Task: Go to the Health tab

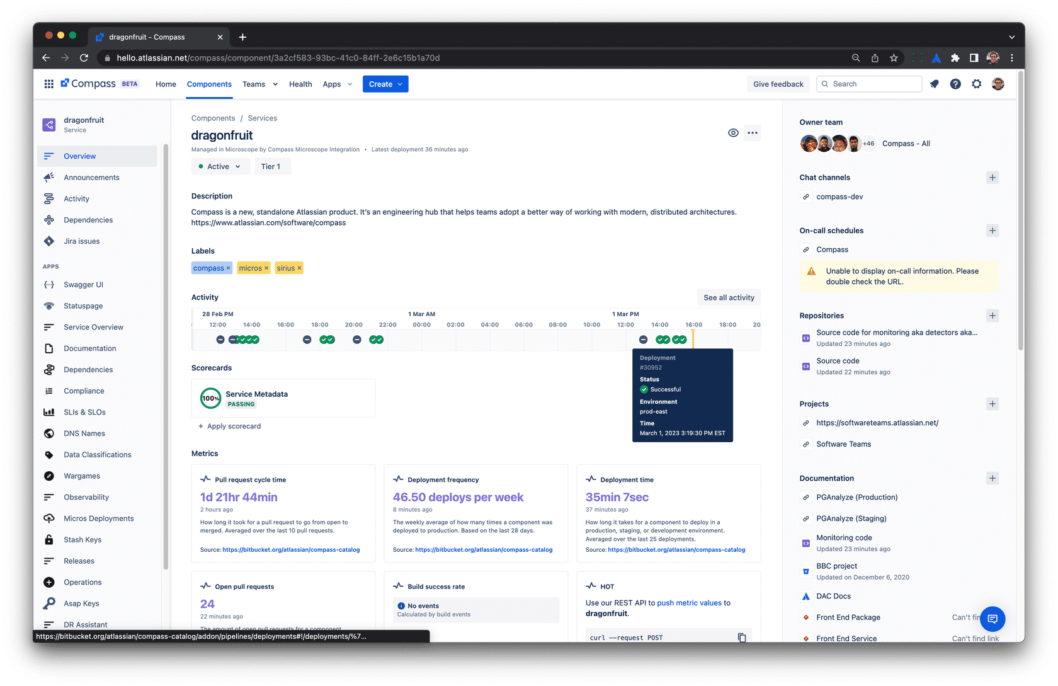Action: (300, 84)
